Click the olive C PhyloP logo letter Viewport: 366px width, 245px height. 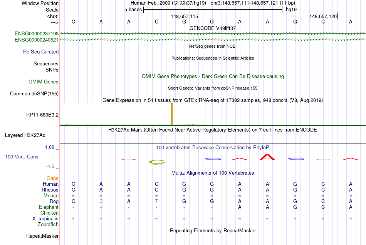coord(157,162)
